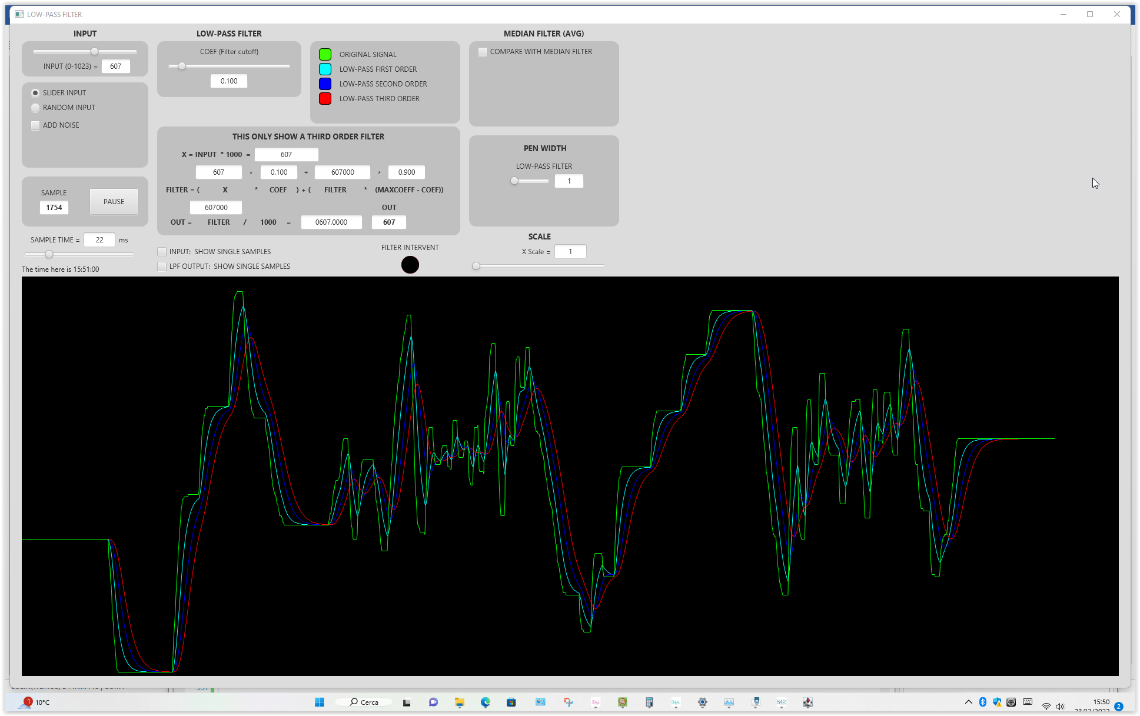This screenshot has width=1140, height=716.
Task: Open File Explorer from the taskbar
Action: coord(460,702)
